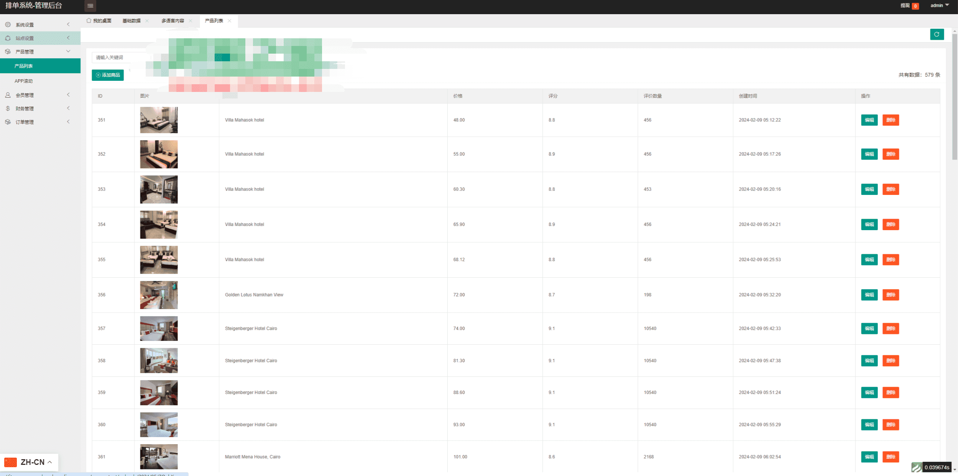Edit product with ID 351

tap(869, 120)
